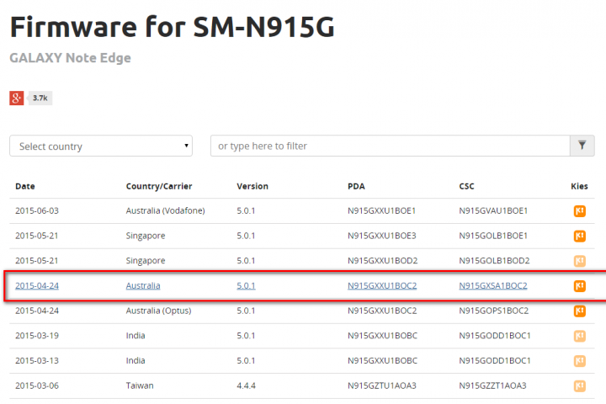Select the Taiwan country cell

pos(140,385)
